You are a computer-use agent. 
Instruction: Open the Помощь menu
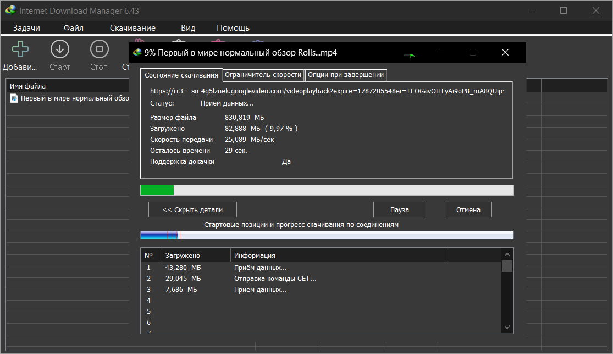(x=233, y=28)
